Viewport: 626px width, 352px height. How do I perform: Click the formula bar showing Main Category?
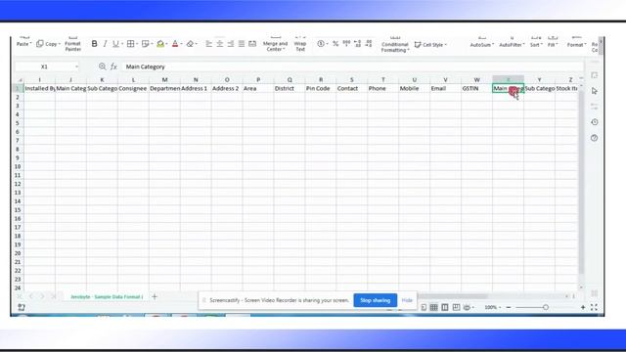pyautogui.click(x=351, y=66)
